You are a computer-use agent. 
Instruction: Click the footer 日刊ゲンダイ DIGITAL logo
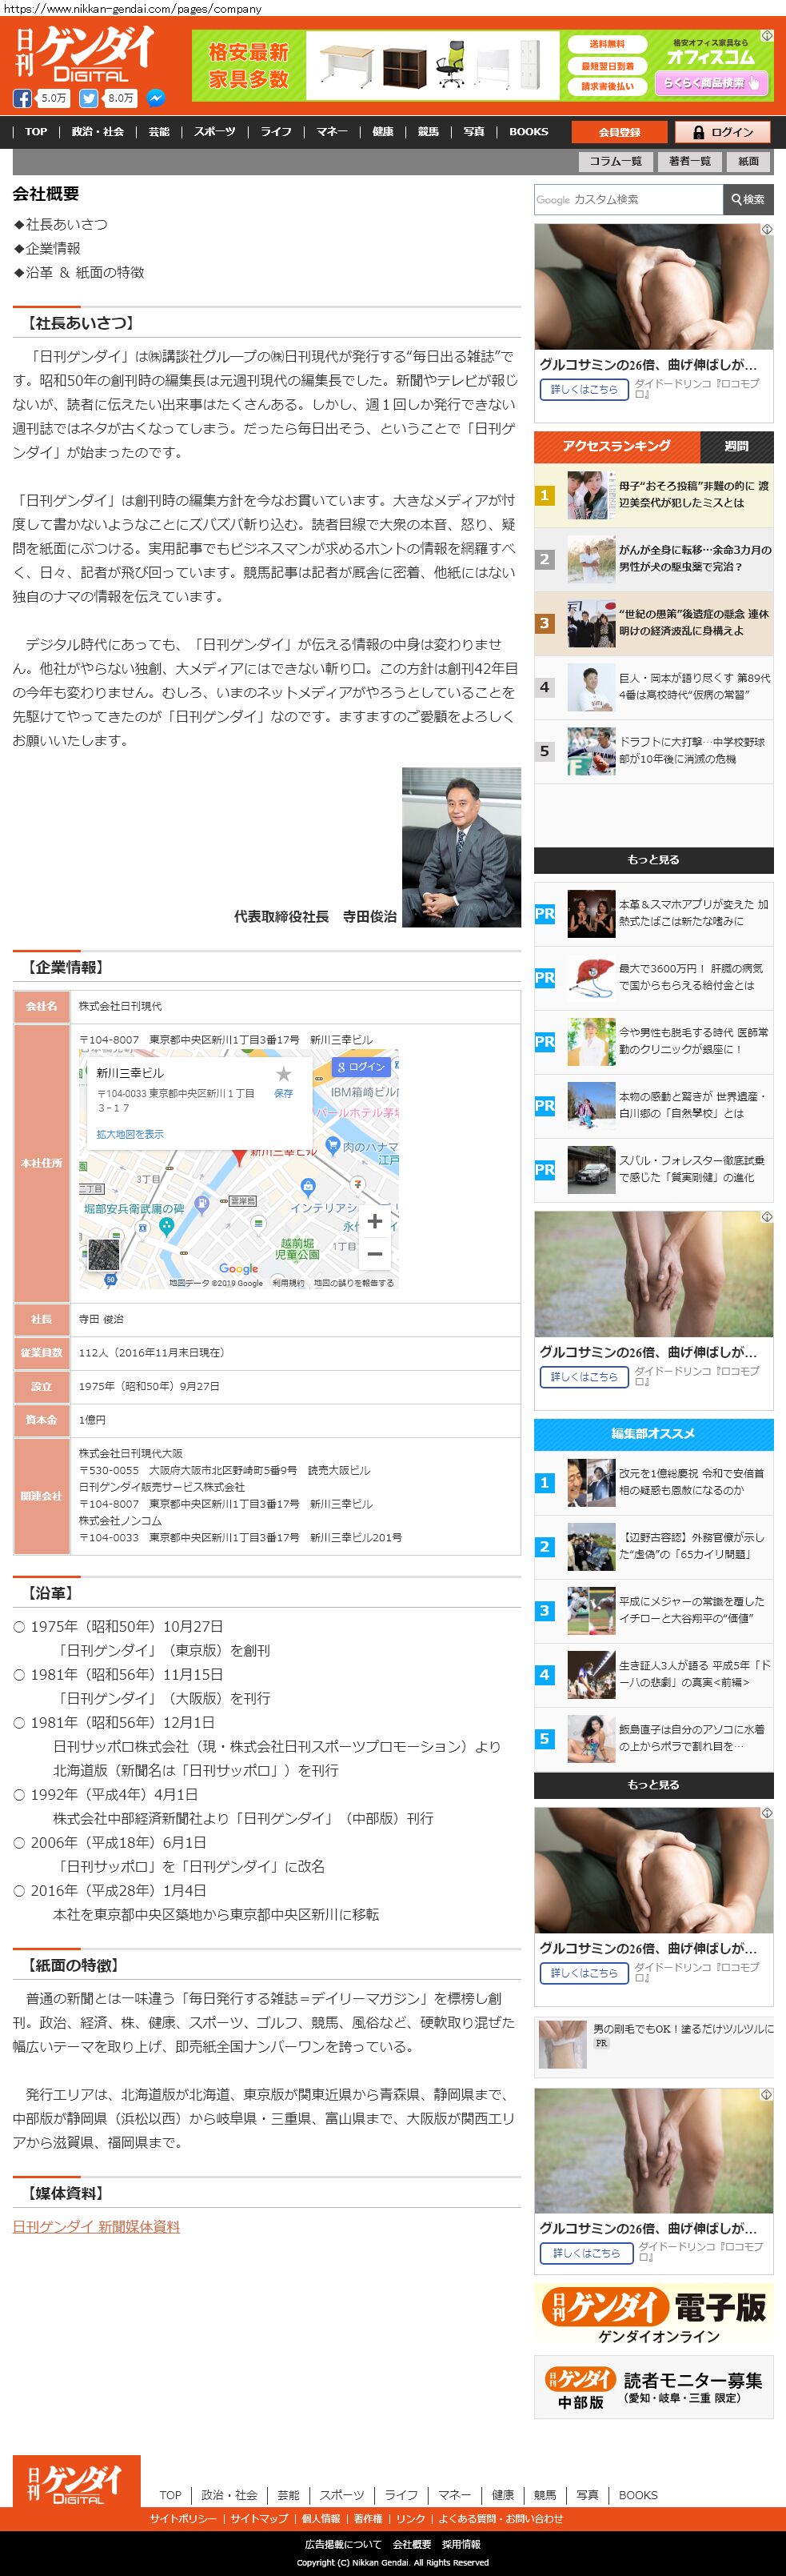click(77, 2484)
